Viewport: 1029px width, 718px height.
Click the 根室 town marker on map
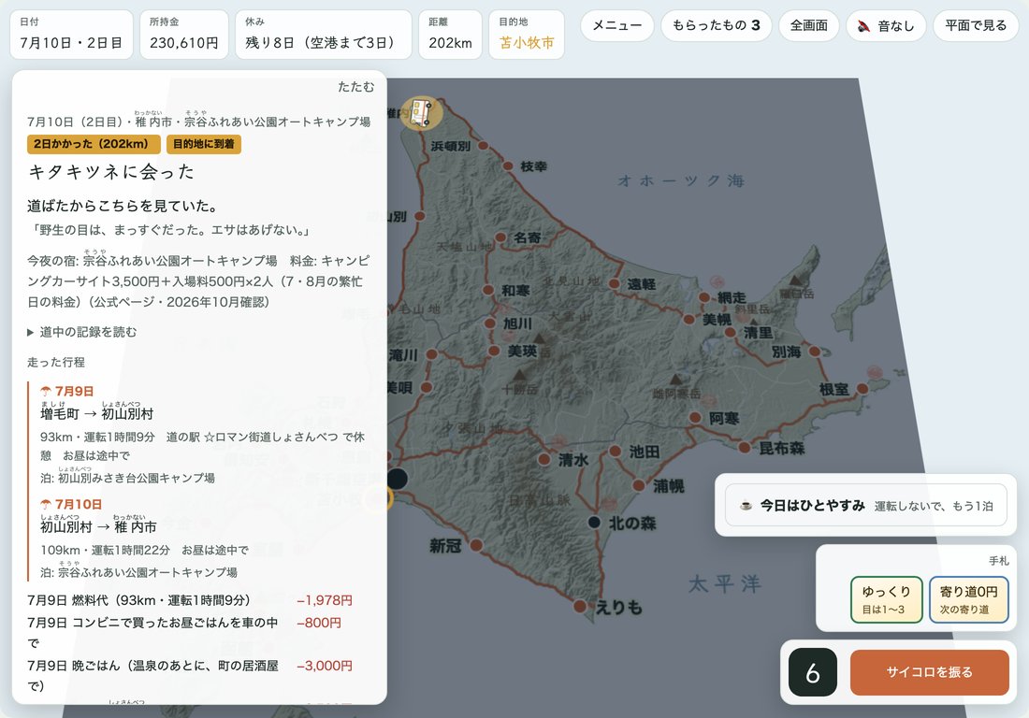pos(862,389)
